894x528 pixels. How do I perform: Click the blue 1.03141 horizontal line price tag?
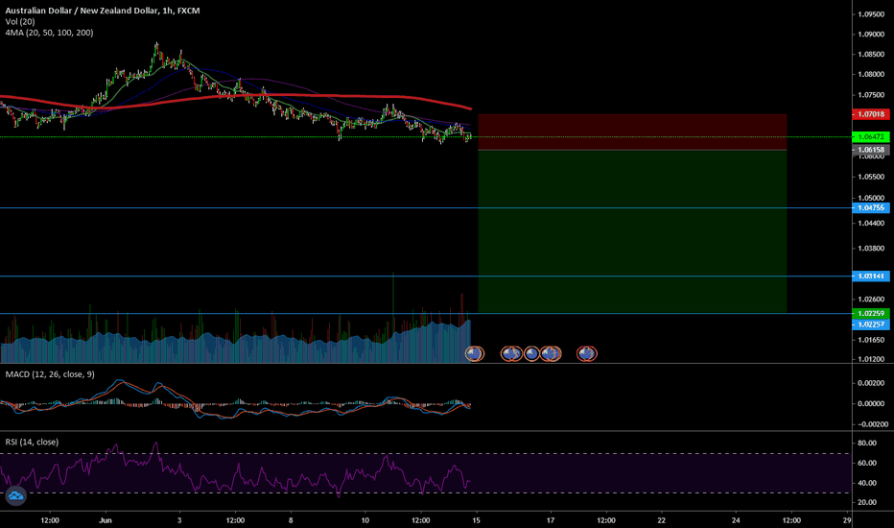pyautogui.click(x=871, y=276)
